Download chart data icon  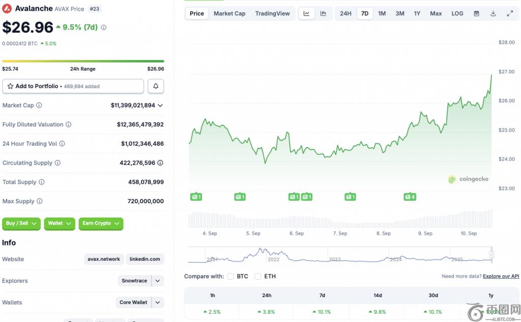click(x=493, y=14)
